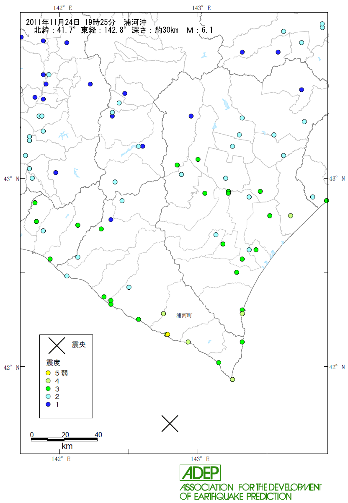Image resolution: width=348 pixels, height=503 pixels.
Task: Click the green marker touching the right map edge
Action: point(326,201)
